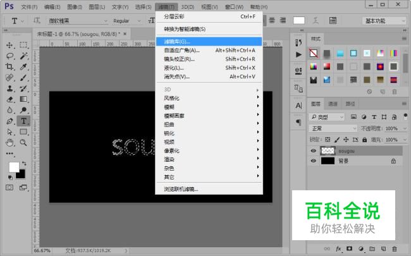Open the Paragraph panel icon
411x256 pixels.
click(298, 123)
